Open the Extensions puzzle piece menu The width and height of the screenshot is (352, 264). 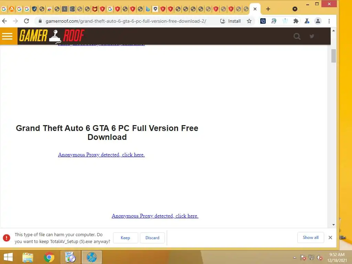coord(296,21)
